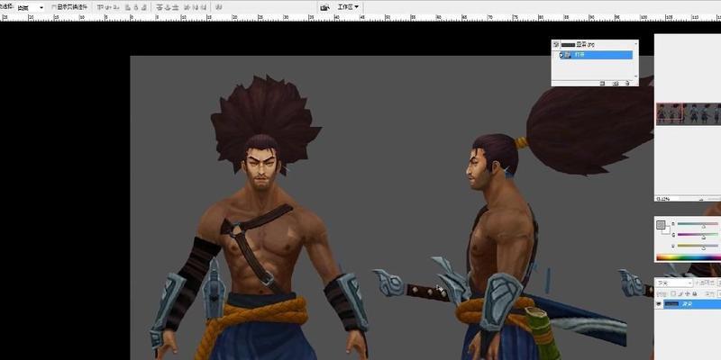Click the auto-align layers icon

[219, 7]
